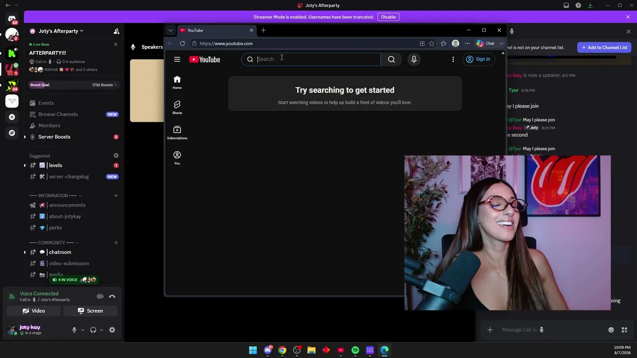
Task: Open Browse Channels
Action: (74, 114)
